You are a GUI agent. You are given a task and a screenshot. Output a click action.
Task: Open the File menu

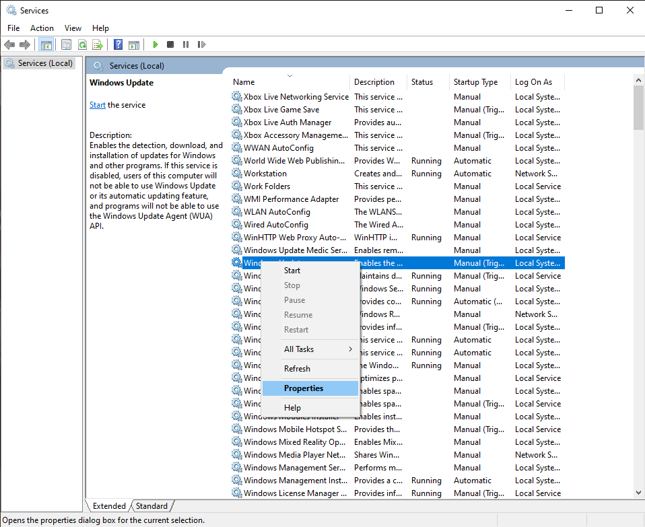coord(13,28)
